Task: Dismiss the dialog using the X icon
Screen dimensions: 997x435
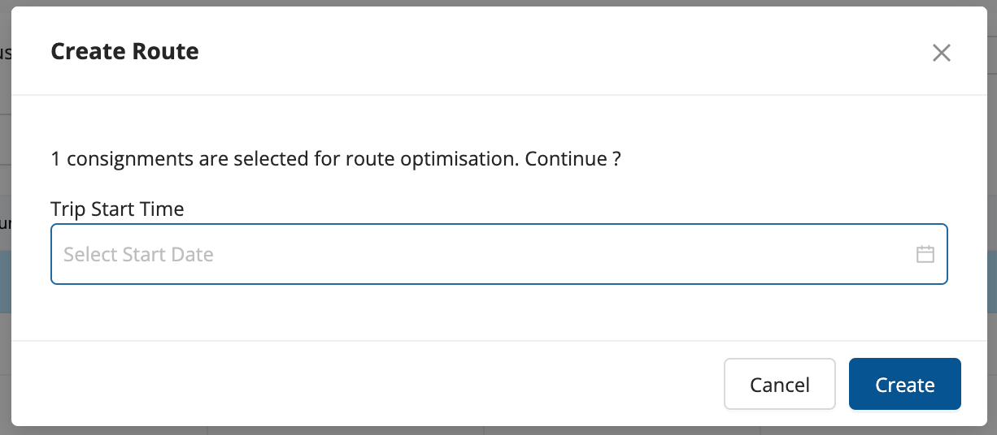Action: (x=941, y=53)
